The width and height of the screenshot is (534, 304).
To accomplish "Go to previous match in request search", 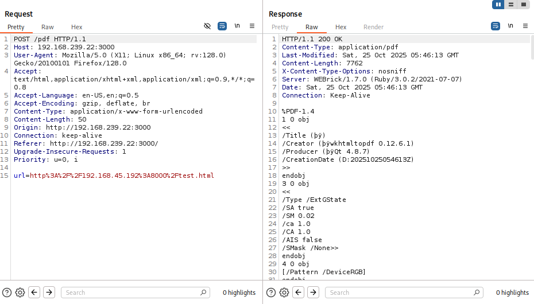I will [34, 293].
